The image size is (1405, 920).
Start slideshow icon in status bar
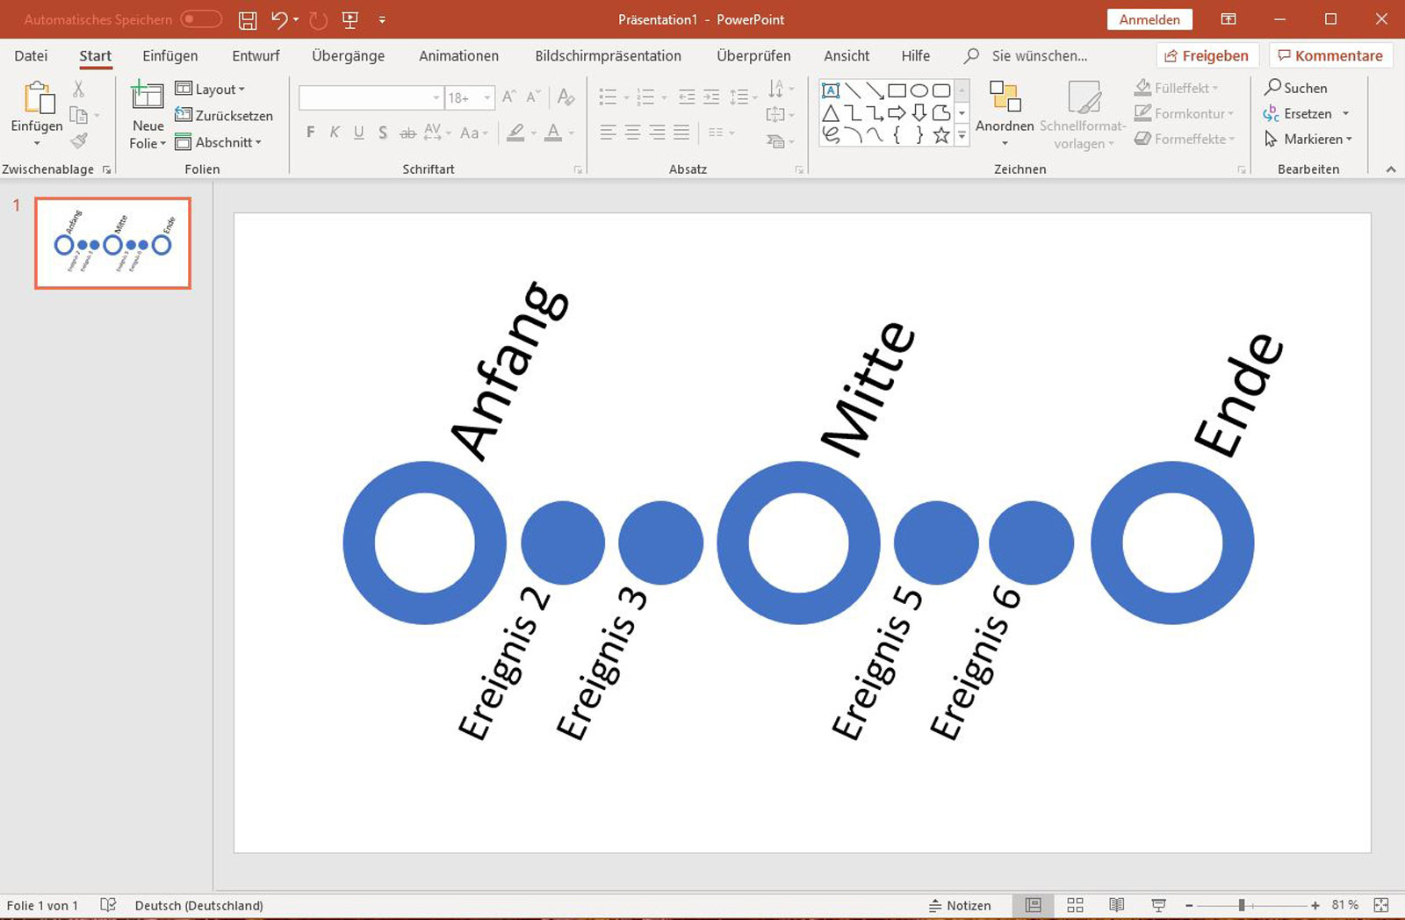(1158, 905)
